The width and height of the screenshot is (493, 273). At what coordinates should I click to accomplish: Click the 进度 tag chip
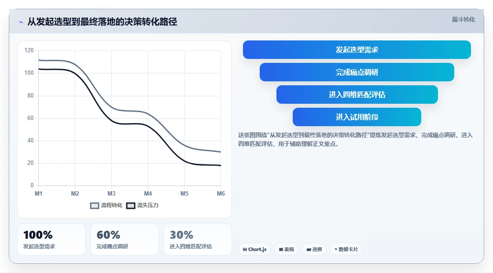point(314,249)
